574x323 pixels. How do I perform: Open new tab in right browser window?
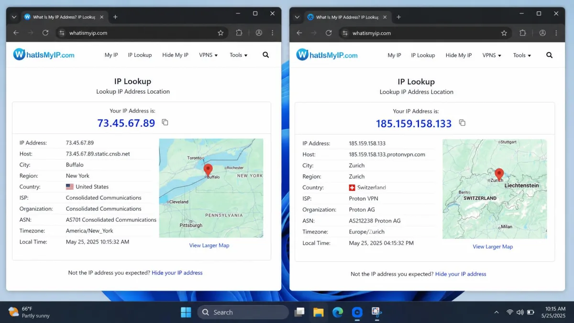[x=398, y=17]
